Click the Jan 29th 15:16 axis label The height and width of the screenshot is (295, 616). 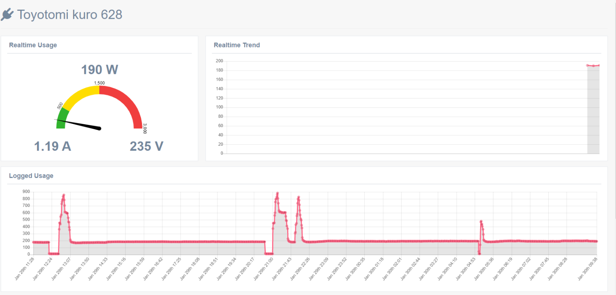click(x=116, y=269)
